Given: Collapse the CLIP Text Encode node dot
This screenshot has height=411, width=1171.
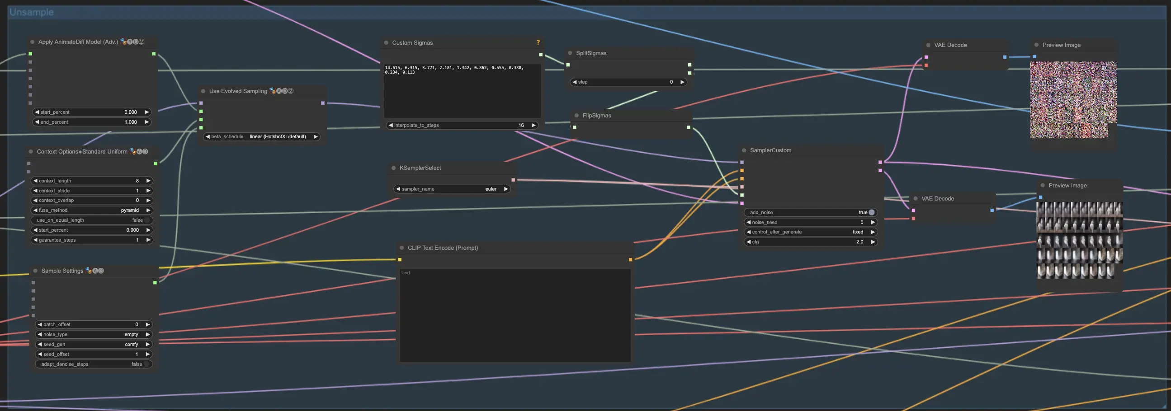Looking at the screenshot, I should pos(402,248).
